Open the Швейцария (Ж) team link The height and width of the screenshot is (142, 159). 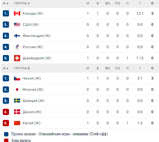[x=37, y=58]
